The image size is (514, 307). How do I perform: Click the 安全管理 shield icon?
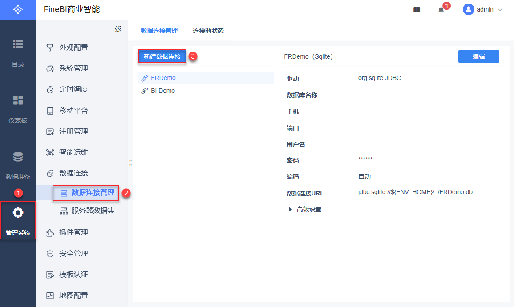(x=50, y=254)
